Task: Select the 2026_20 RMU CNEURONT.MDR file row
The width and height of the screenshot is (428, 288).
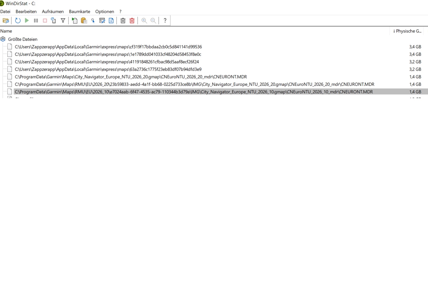Action: (x=194, y=84)
